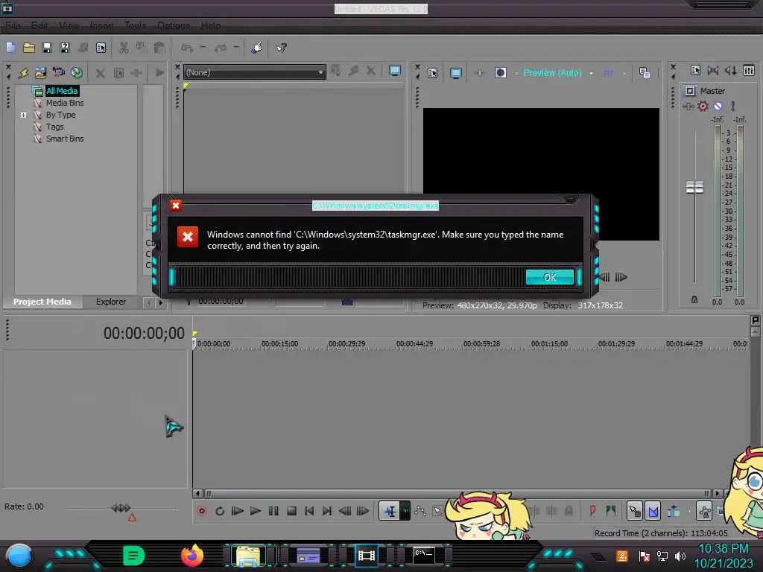Click the interactive tutorials hand icon

tap(257, 48)
